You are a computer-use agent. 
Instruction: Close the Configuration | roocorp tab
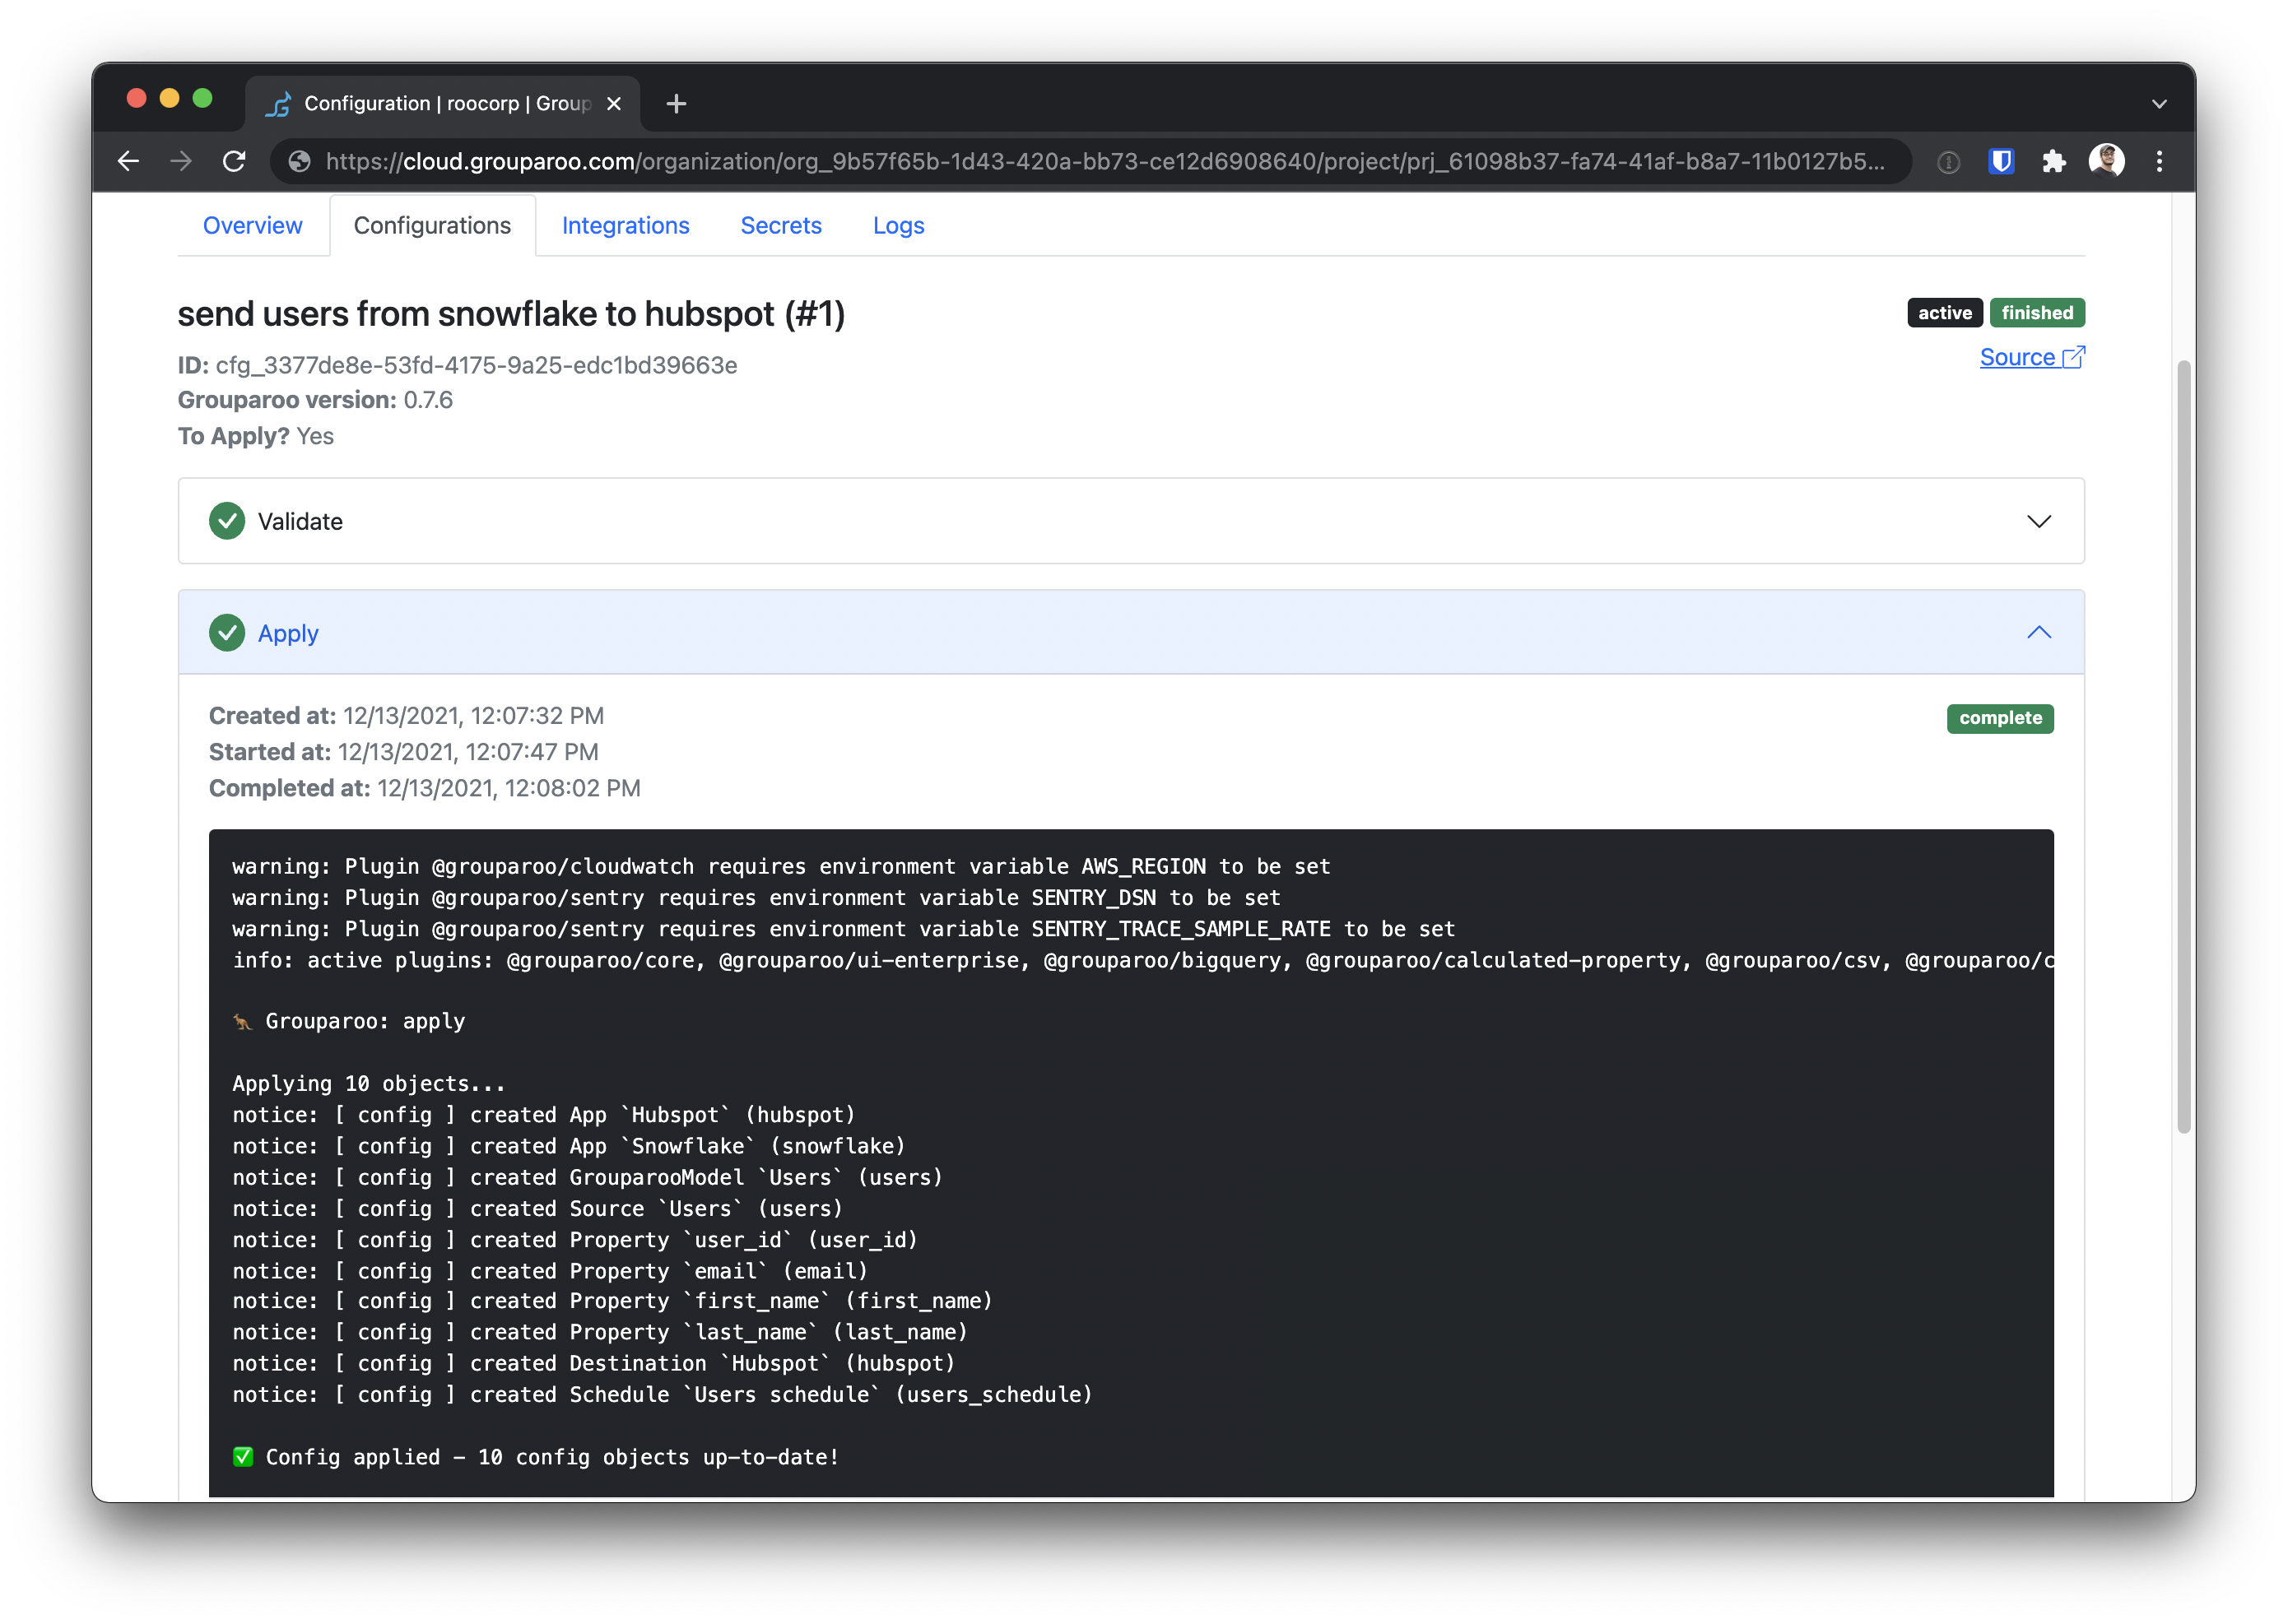pyautogui.click(x=614, y=103)
